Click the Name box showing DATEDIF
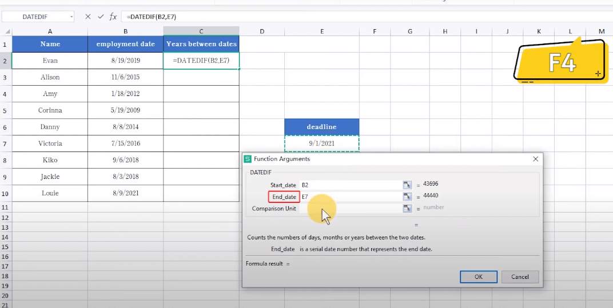The image size is (613, 308). [x=34, y=17]
